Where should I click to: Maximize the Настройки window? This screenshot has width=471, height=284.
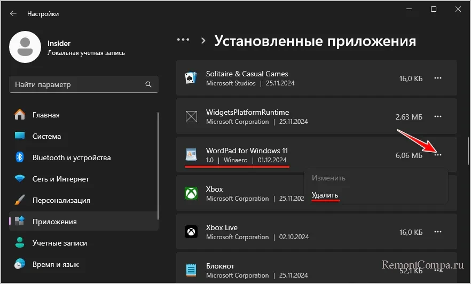click(x=434, y=9)
